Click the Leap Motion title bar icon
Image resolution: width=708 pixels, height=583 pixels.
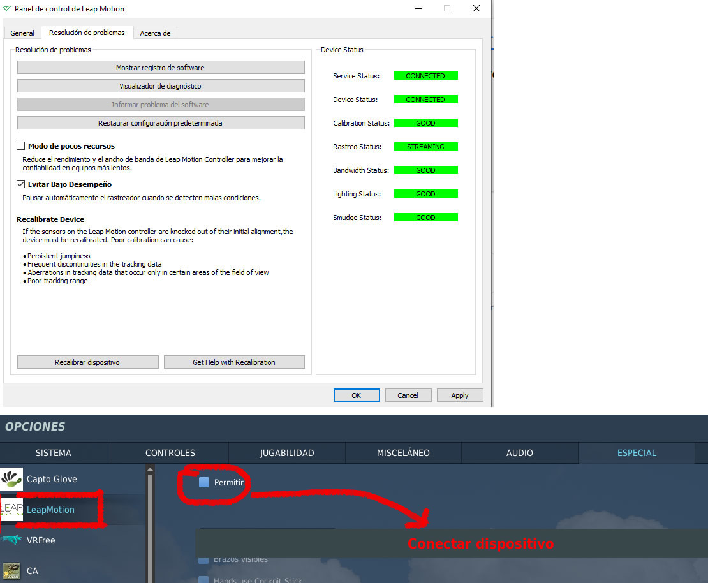pos(7,8)
